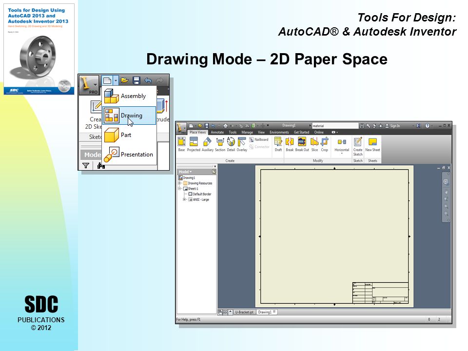
Task: Click the Print icon in quick access toolbar
Action: (x=225, y=126)
